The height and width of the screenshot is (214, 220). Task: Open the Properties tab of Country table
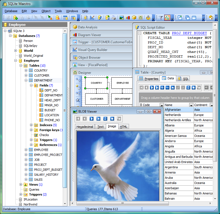point(149,79)
